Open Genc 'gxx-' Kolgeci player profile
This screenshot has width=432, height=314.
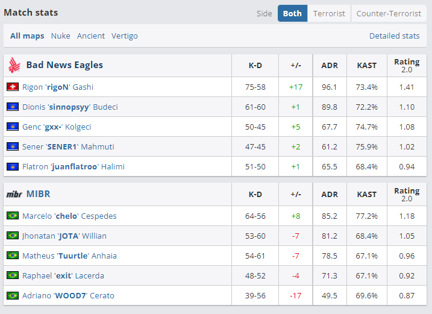point(57,127)
